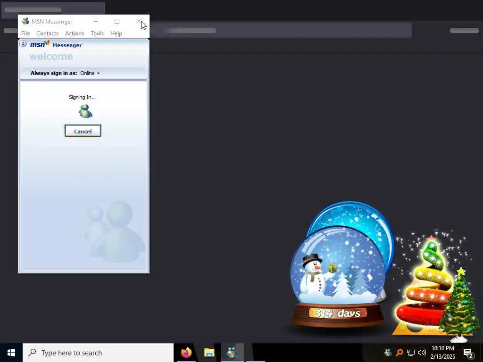Viewport: 483px width, 362px height.
Task: Open the network tray icon
Action: point(411,353)
